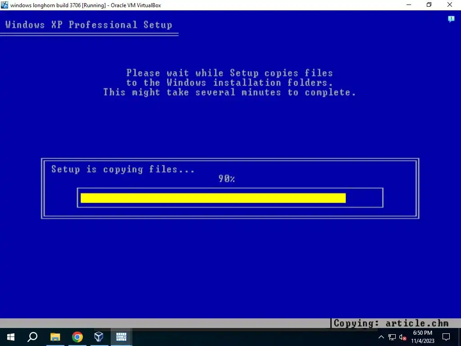
Task: Click the 'Windows XP Professional Setup' heading
Action: [89, 25]
